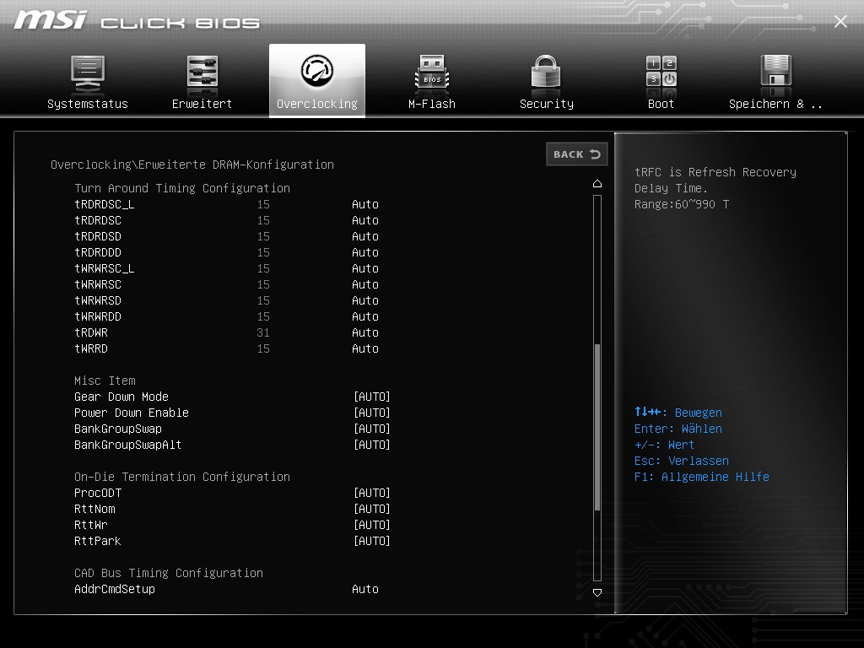Open the Boot keypad icon
The image size is (864, 648).
tap(661, 71)
